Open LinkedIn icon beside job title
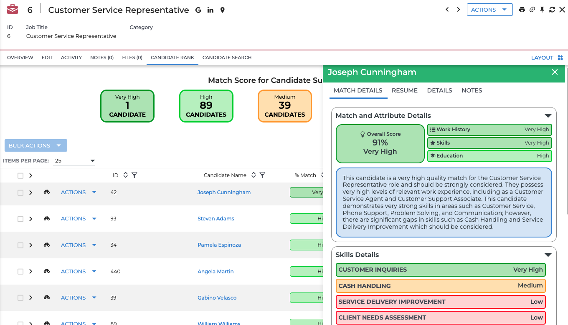 coord(210,10)
